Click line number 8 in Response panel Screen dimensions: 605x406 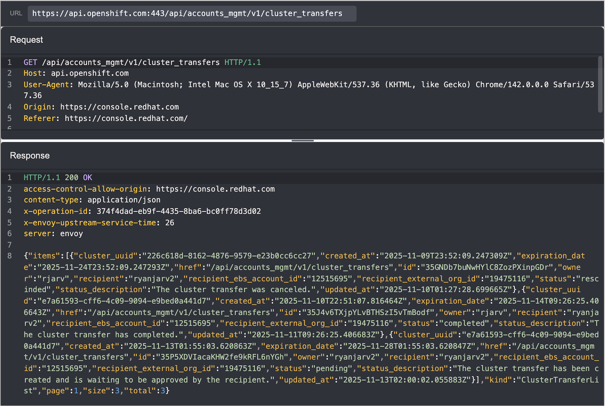(9, 256)
